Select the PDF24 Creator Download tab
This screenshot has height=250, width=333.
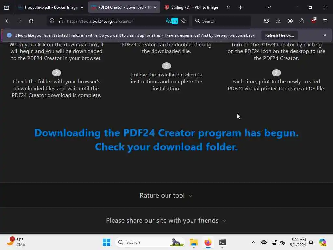pyautogui.click(x=124, y=7)
